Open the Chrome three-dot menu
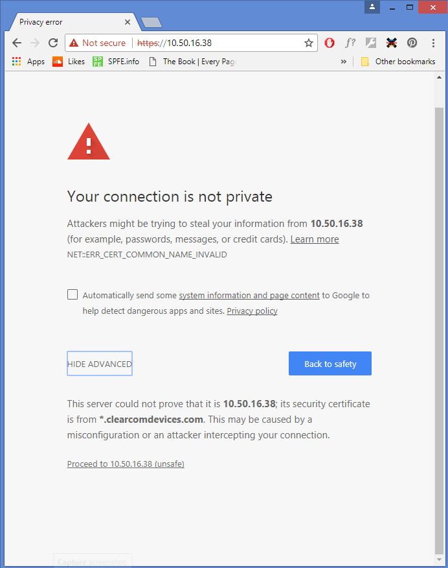Image resolution: width=448 pixels, height=568 pixels. [x=433, y=43]
